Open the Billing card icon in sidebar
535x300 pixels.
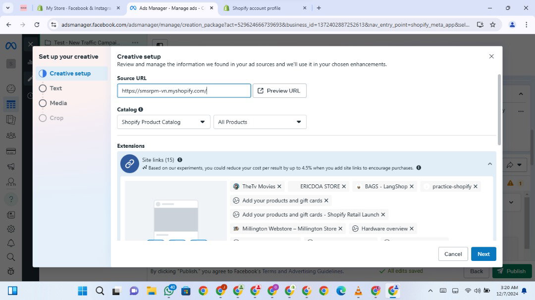11,151
